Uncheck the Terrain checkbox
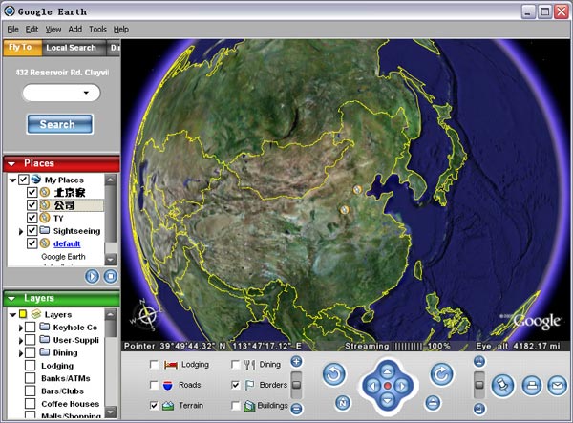This screenshot has width=573, height=423. click(x=154, y=406)
